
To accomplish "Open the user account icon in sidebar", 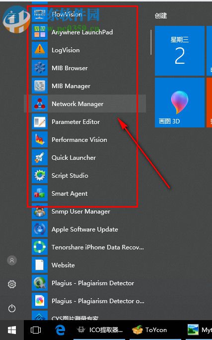I will [x=12, y=260].
